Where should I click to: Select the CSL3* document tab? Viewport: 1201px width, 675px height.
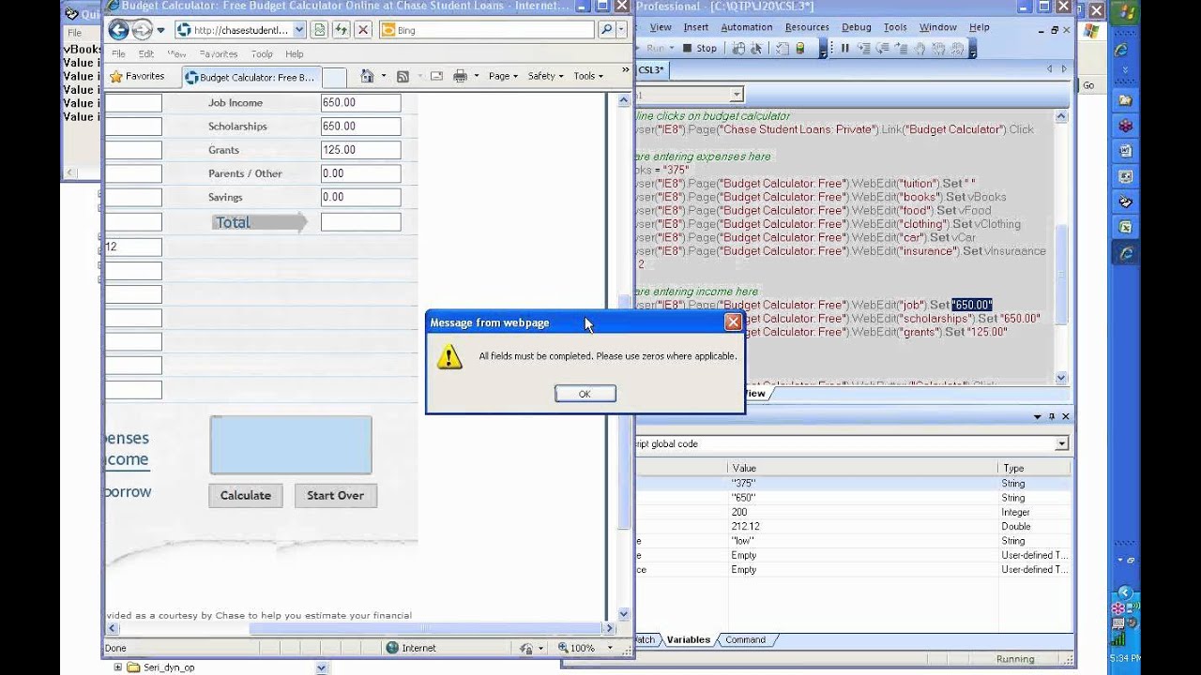pyautogui.click(x=651, y=69)
